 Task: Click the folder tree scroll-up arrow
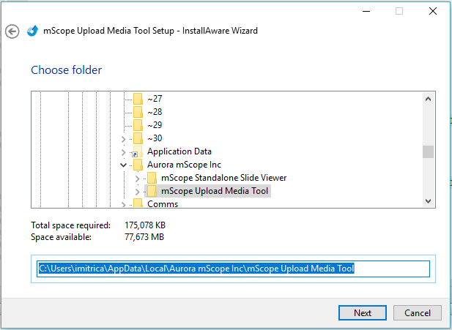pos(428,98)
